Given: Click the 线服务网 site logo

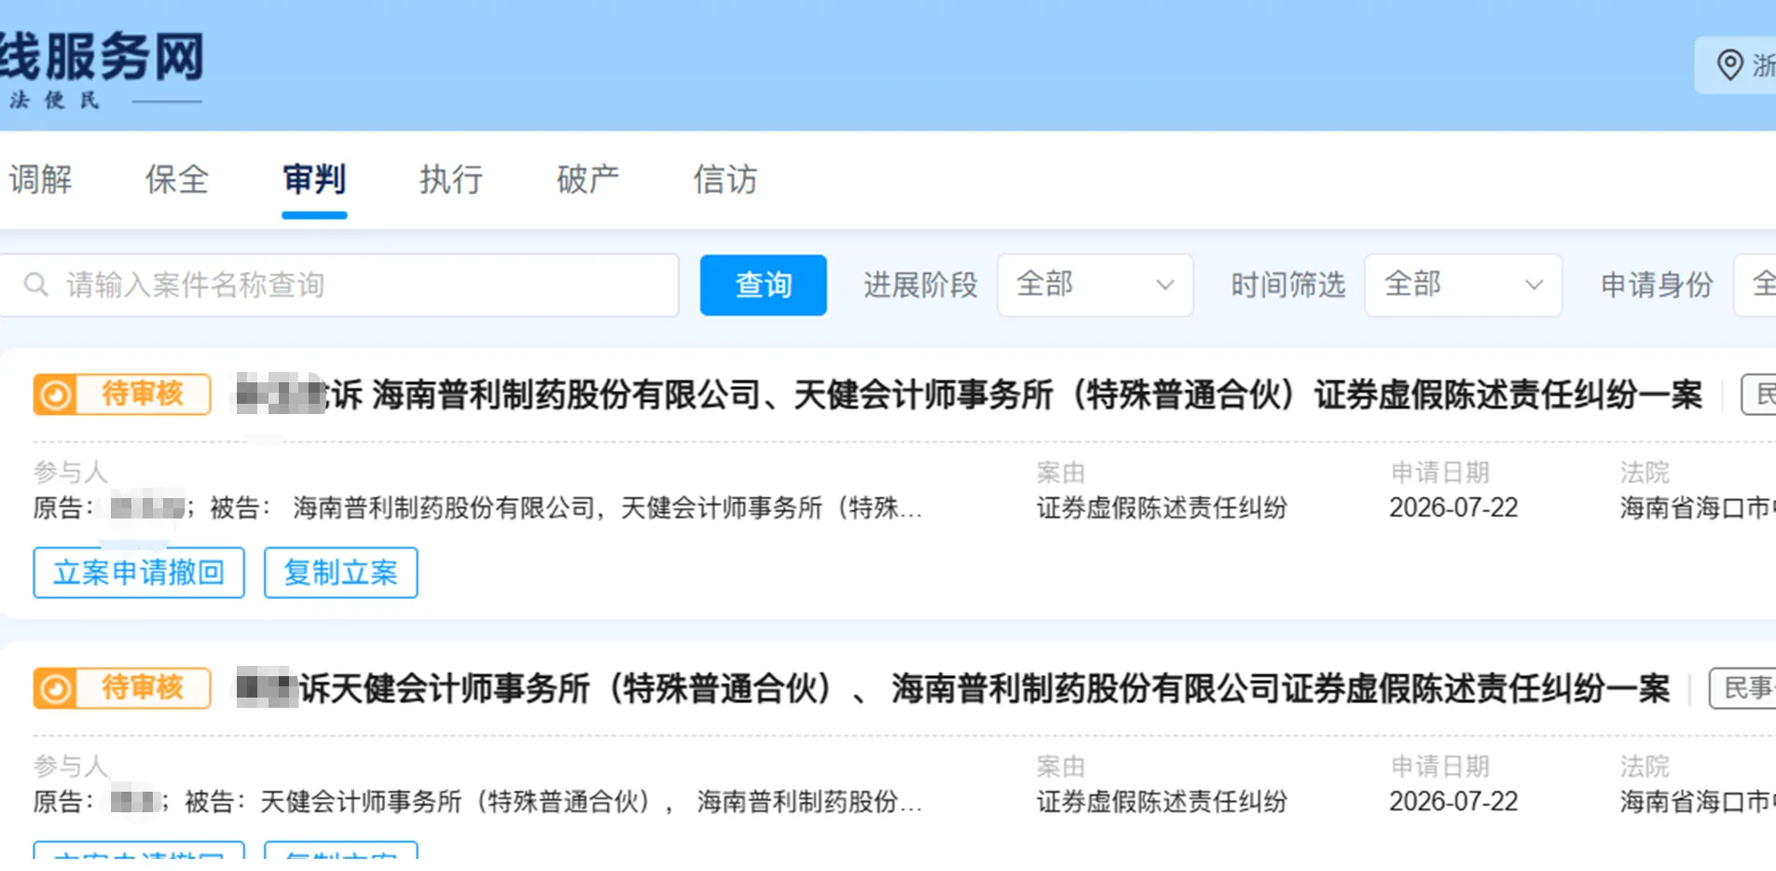Looking at the screenshot, I should coord(101,69).
